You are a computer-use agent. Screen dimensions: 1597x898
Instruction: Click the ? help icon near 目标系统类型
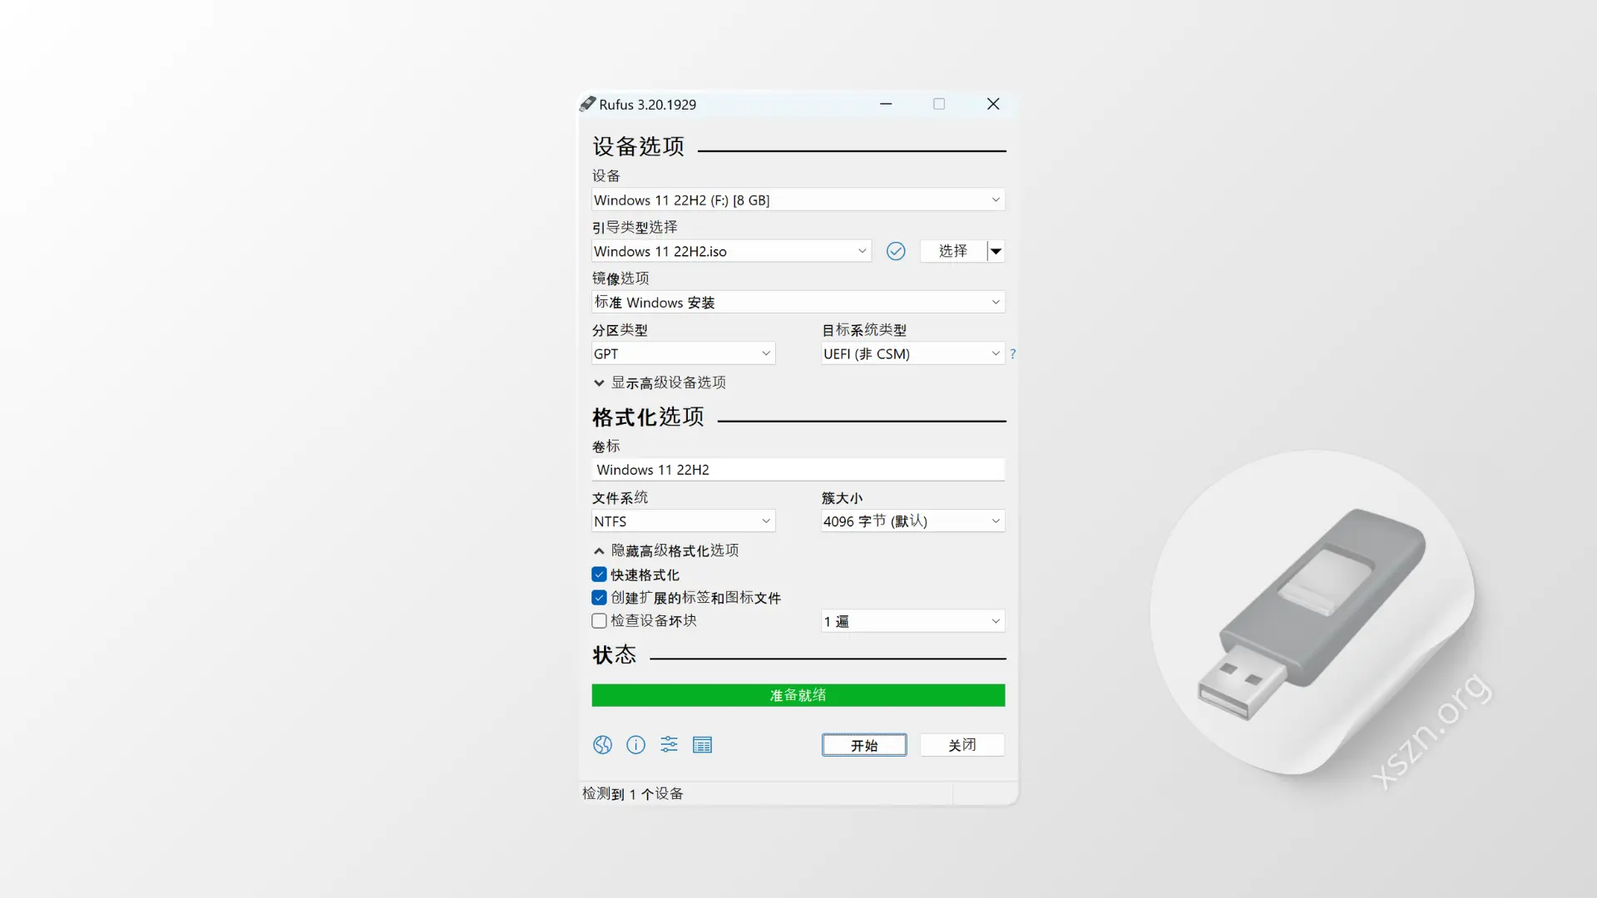coord(1013,353)
